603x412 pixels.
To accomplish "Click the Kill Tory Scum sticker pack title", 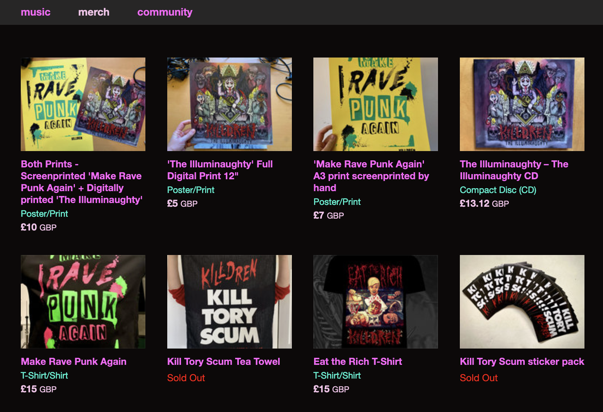I will [x=522, y=362].
